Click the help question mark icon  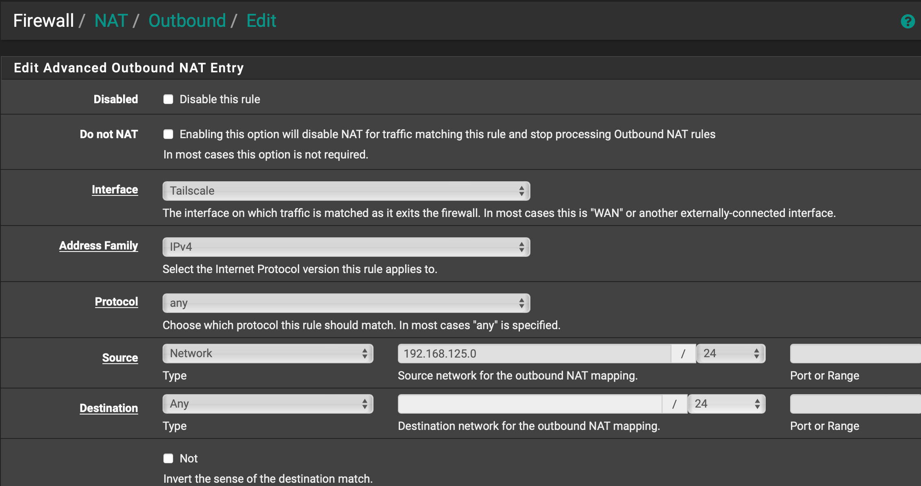[907, 21]
